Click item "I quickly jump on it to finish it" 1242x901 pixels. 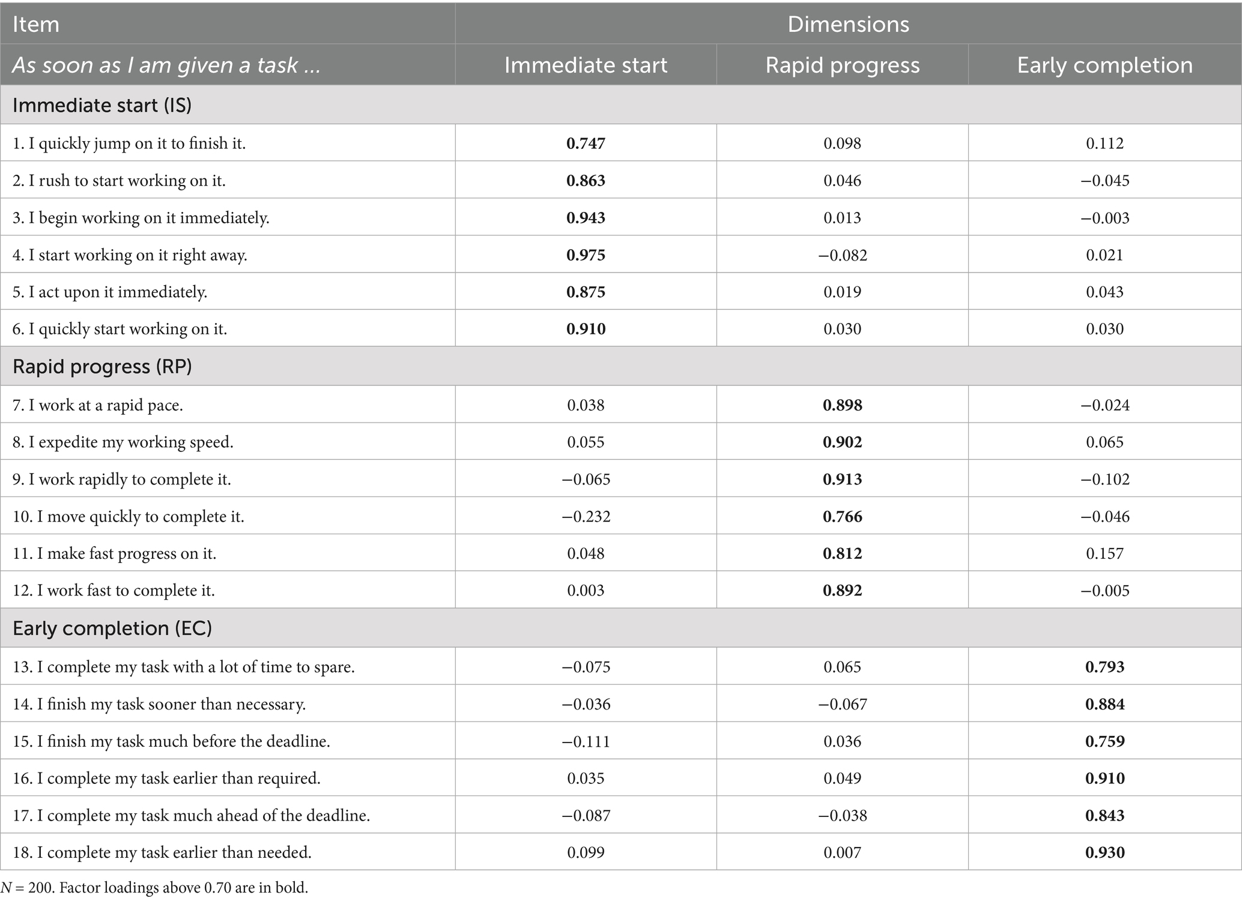point(129,143)
